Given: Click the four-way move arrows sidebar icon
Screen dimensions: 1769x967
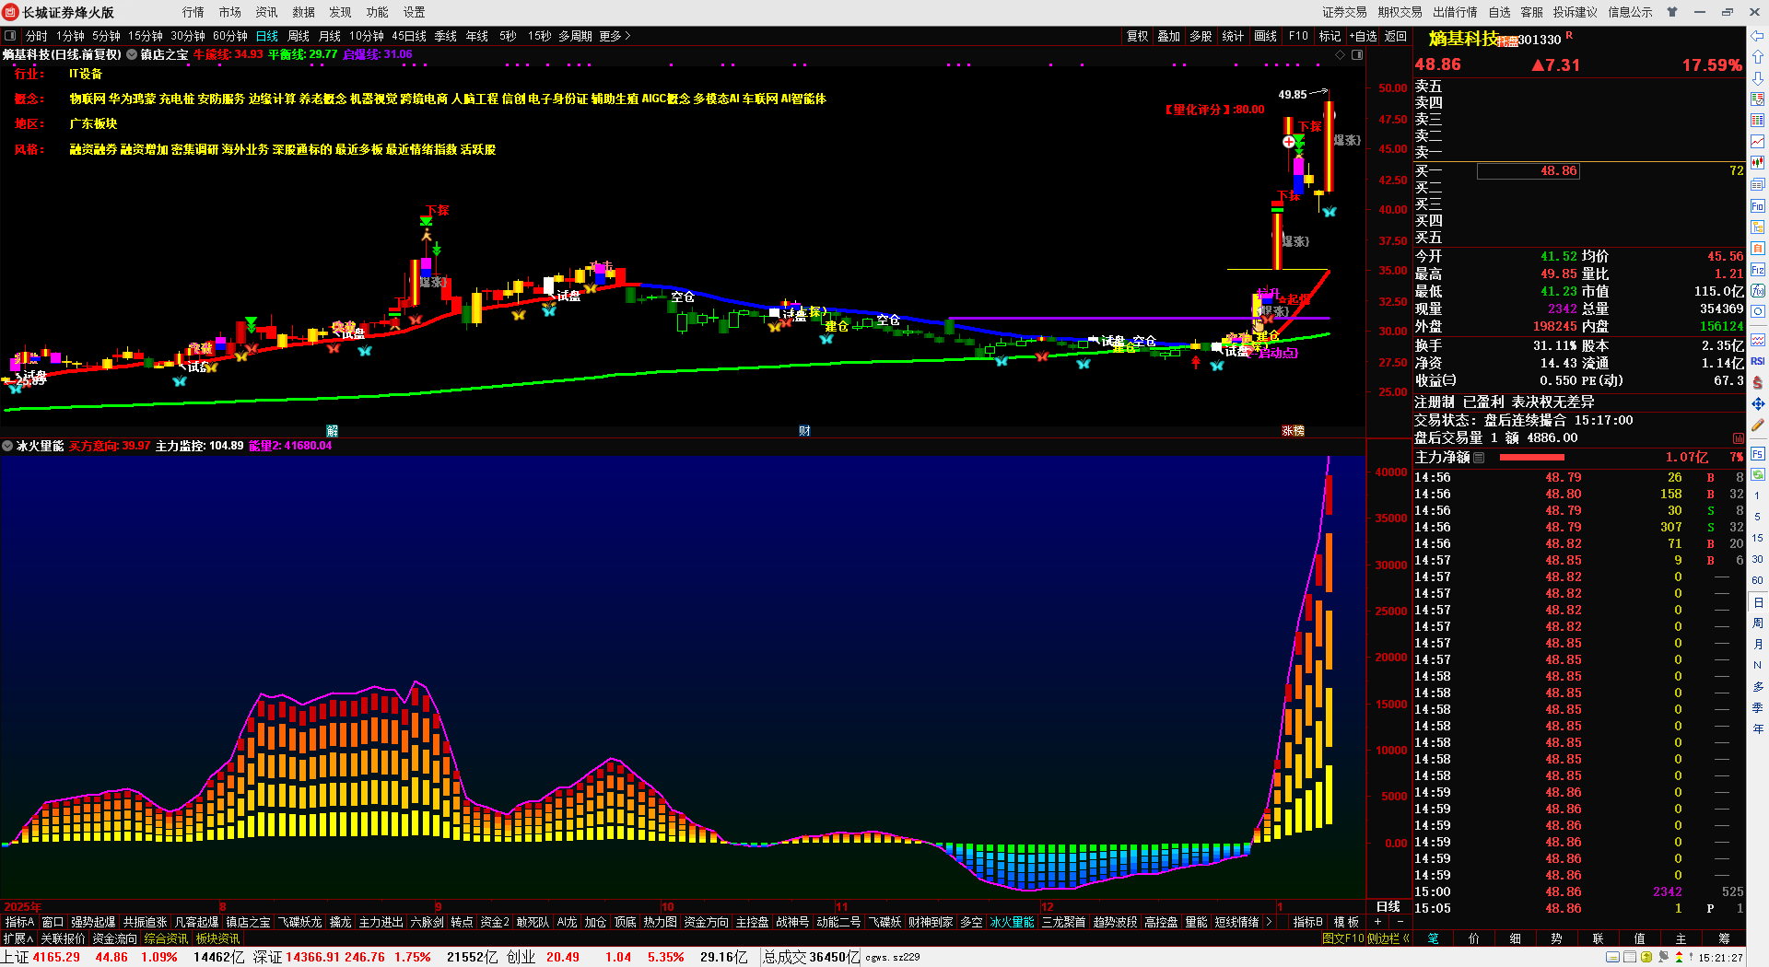Looking at the screenshot, I should click(1758, 404).
